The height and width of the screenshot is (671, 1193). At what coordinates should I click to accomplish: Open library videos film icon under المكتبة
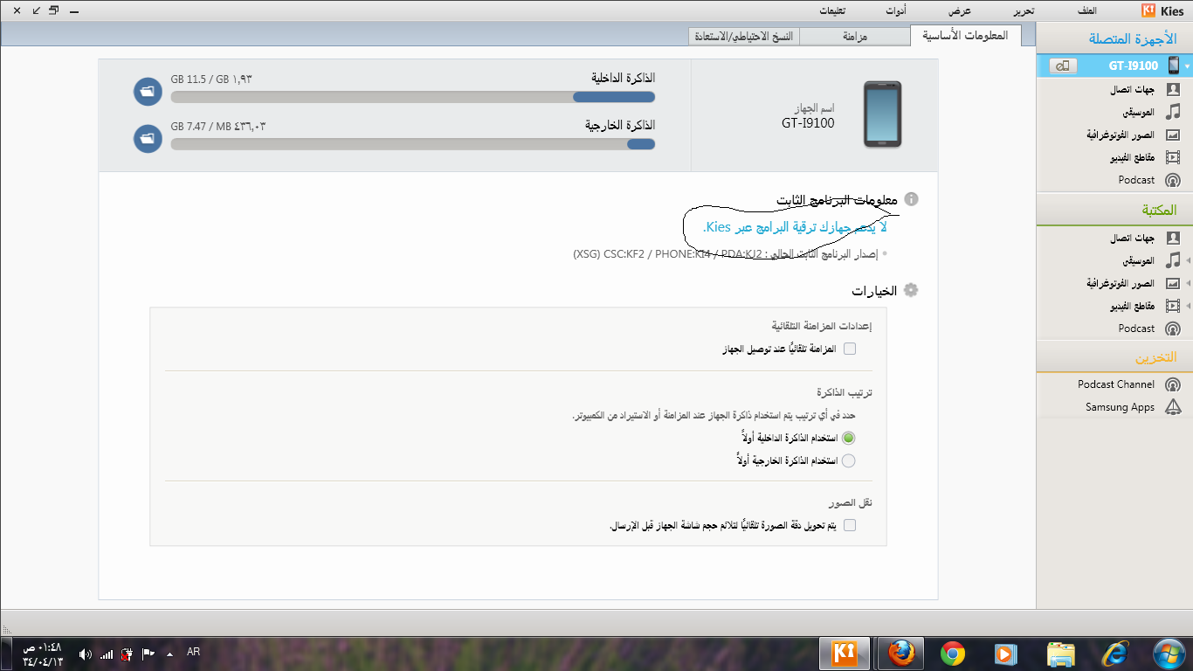tap(1173, 306)
